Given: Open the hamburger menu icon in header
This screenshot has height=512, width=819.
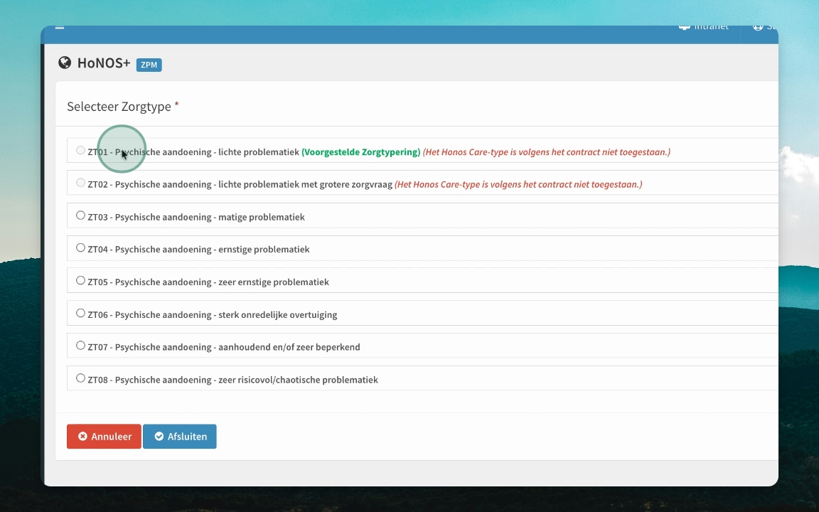Looking at the screenshot, I should (60, 28).
